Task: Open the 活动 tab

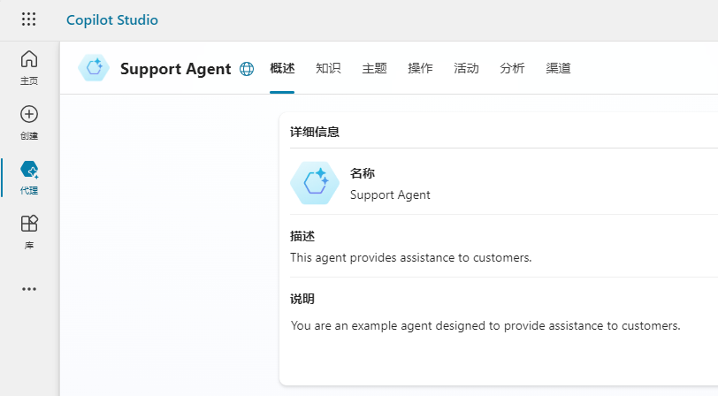Action: click(466, 69)
